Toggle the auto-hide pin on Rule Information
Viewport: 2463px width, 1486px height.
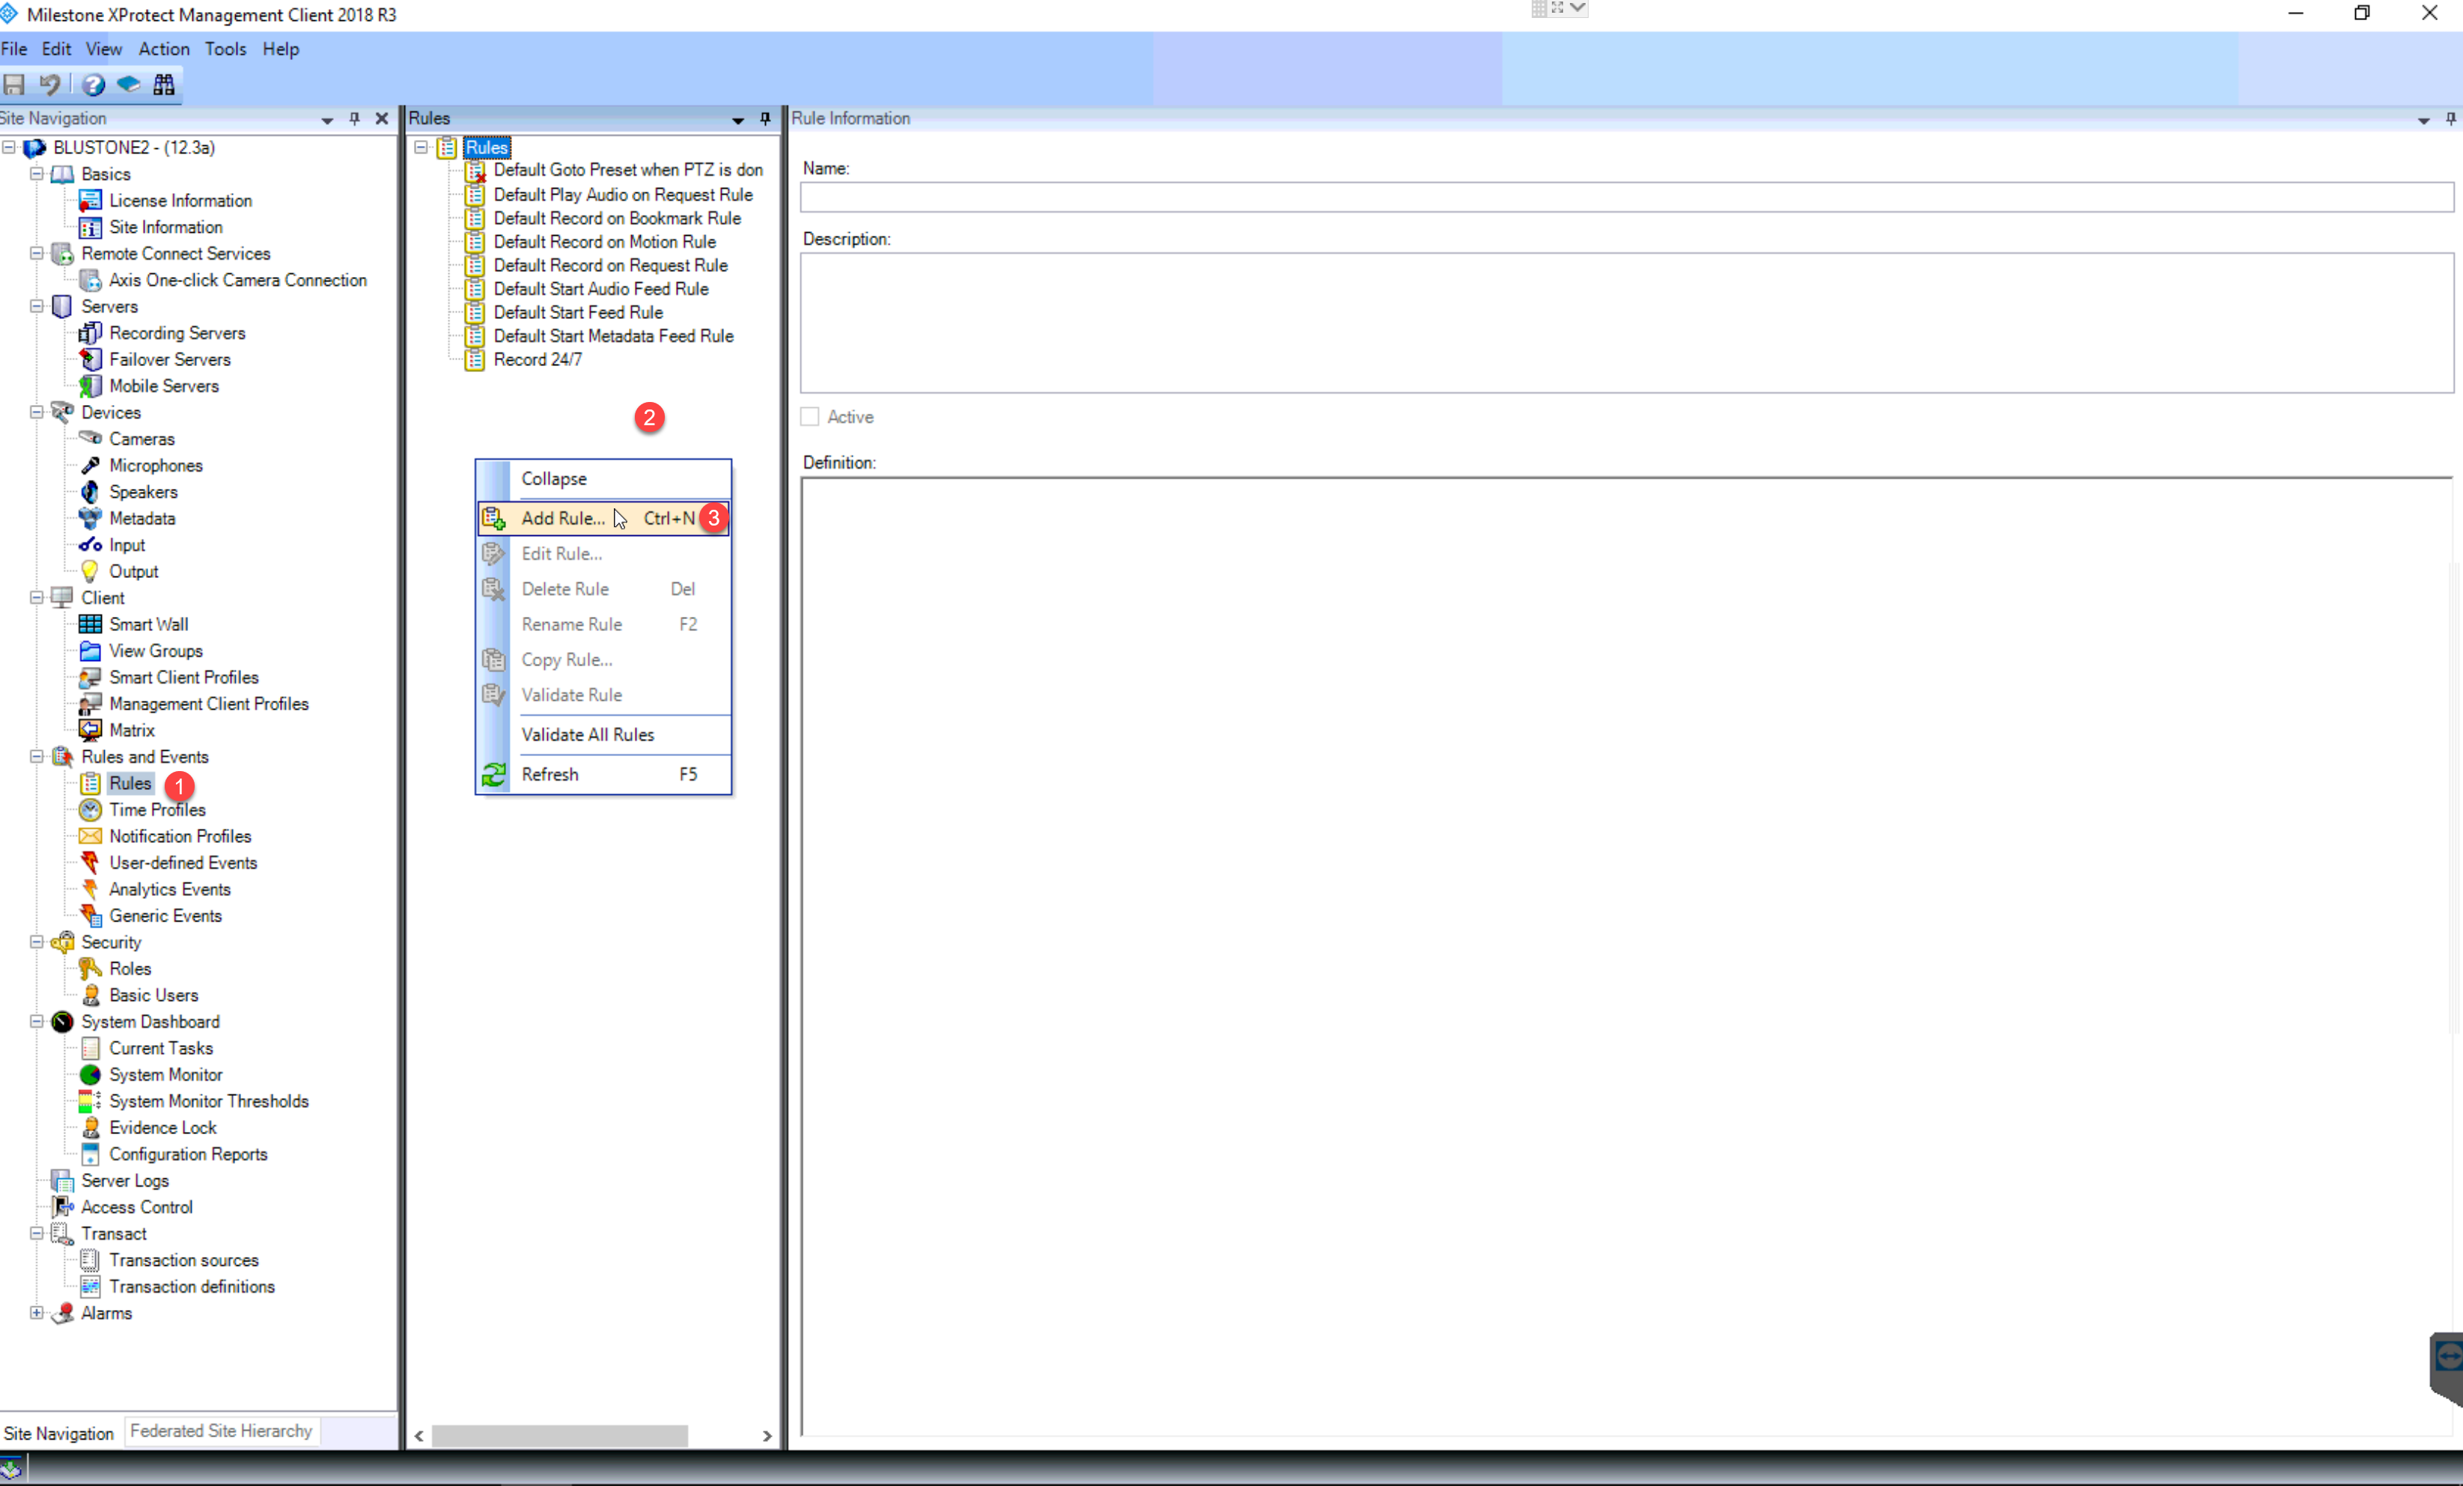[x=2450, y=120]
